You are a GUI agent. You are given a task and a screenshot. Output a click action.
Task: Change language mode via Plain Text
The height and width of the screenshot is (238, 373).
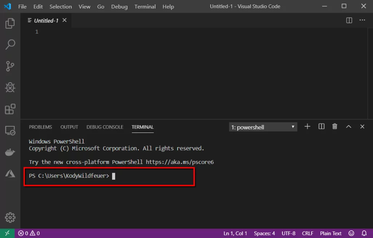click(331, 233)
